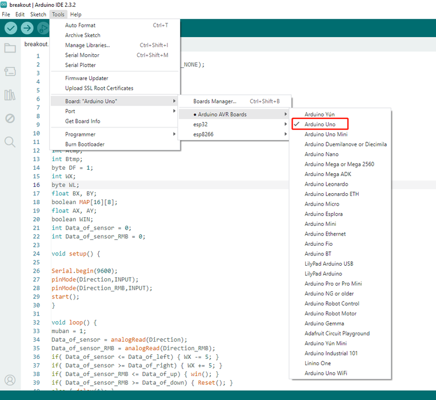
Task: Expand the esp32 boards submenu
Action: [x=234, y=125]
